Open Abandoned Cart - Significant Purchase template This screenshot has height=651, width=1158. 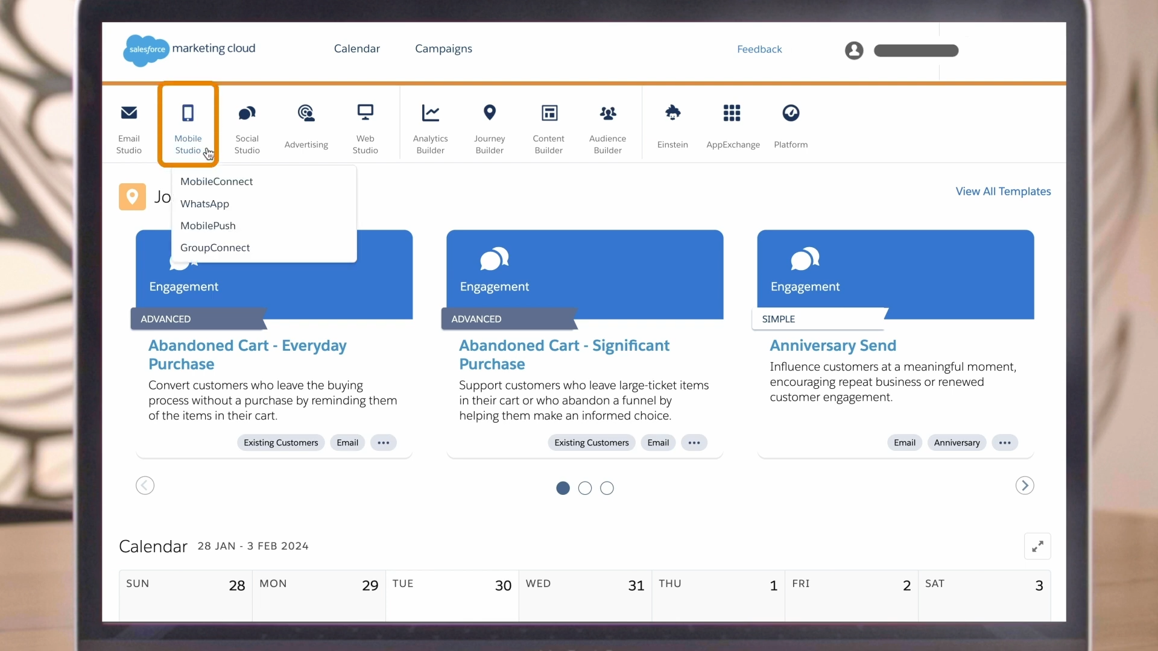[564, 354]
